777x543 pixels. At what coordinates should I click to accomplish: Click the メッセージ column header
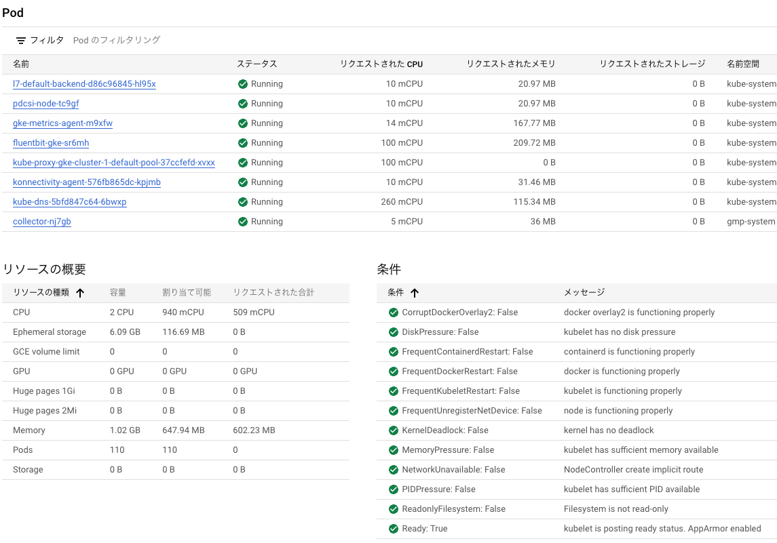click(x=584, y=293)
